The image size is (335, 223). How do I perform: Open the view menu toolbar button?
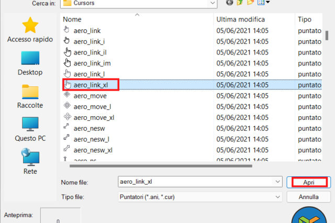[x=263, y=3]
